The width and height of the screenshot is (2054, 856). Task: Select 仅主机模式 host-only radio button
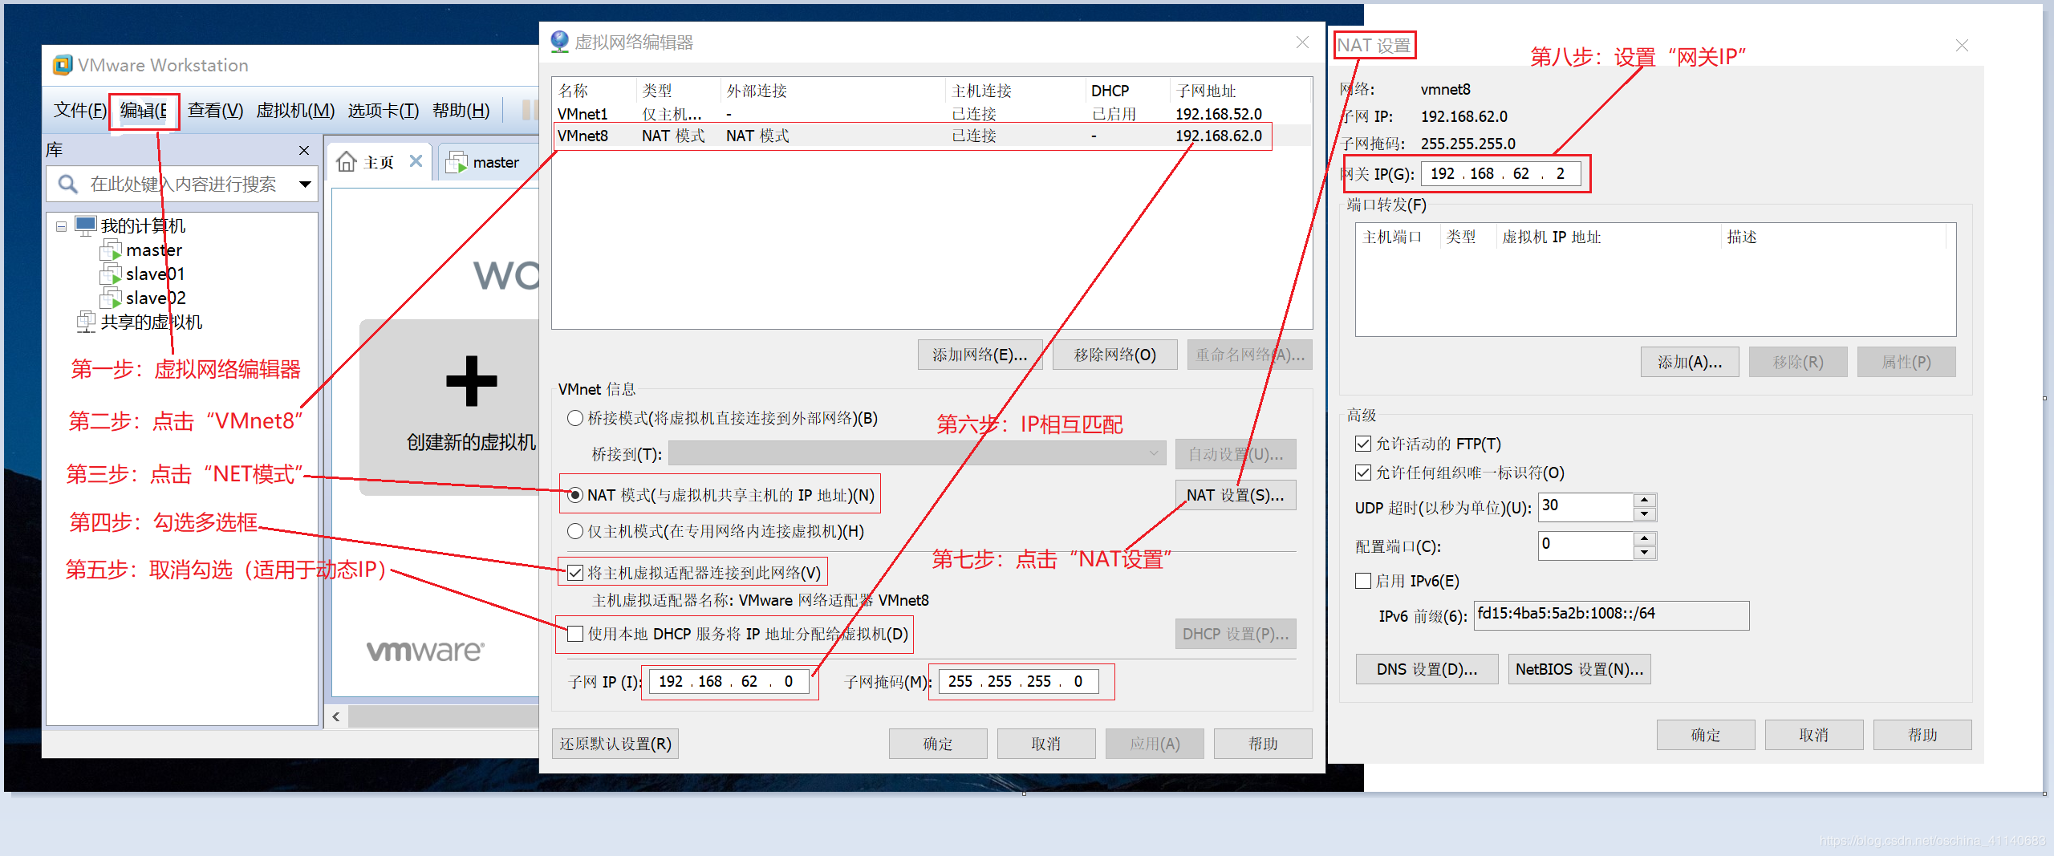574,531
